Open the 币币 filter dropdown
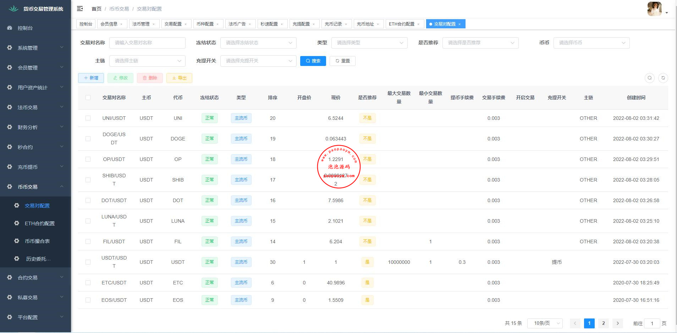Screen dimensions: 677x333 591,43
